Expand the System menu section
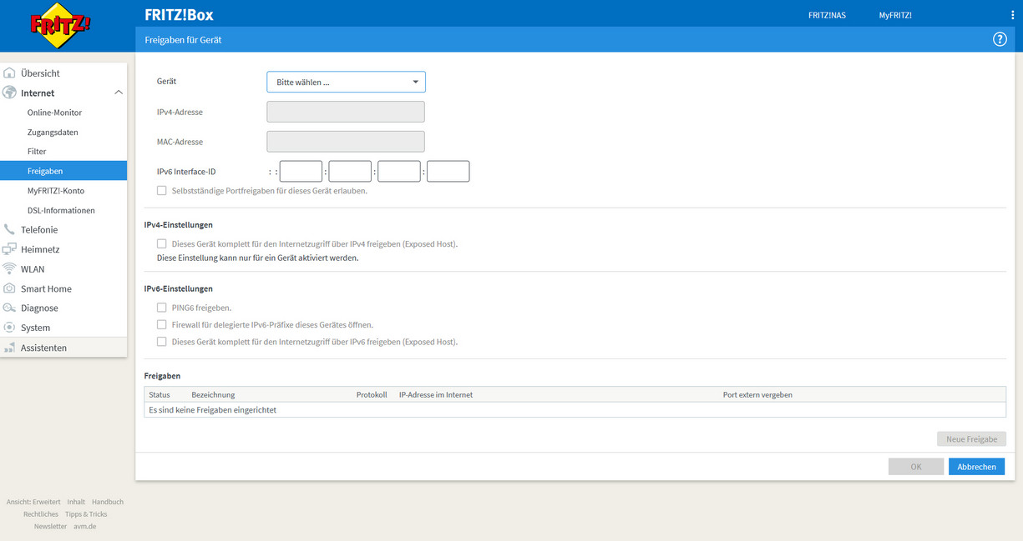 [x=35, y=328]
